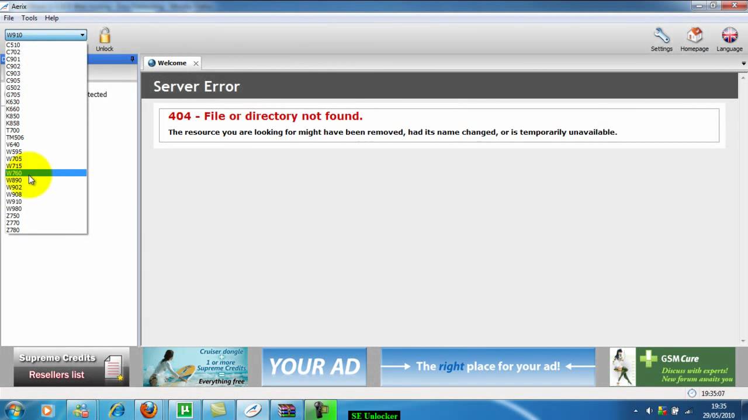Click the status bar clock icon
Screen dimensions: 748x420
pyautogui.click(x=692, y=393)
